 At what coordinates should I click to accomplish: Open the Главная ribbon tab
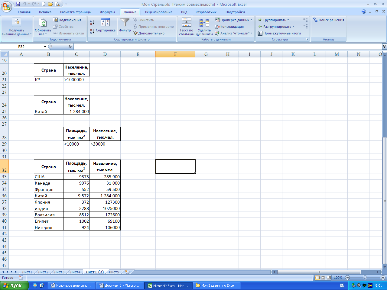tap(24, 12)
